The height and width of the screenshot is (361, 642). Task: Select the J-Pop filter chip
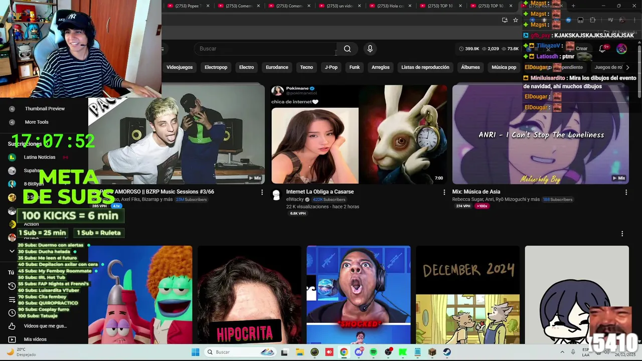tap(331, 67)
